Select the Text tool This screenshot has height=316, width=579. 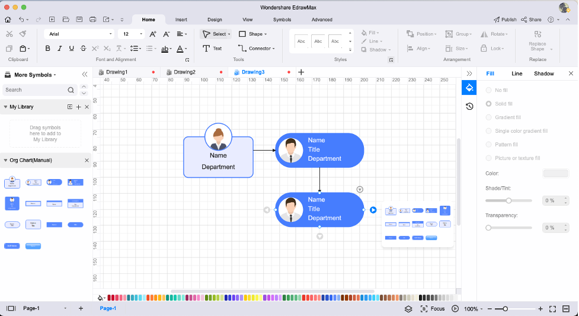212,49
